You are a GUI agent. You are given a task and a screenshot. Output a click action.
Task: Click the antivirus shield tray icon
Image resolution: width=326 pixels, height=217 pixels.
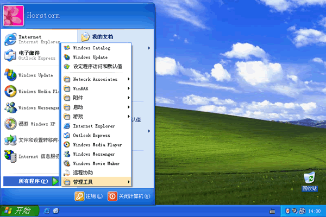(x=287, y=211)
